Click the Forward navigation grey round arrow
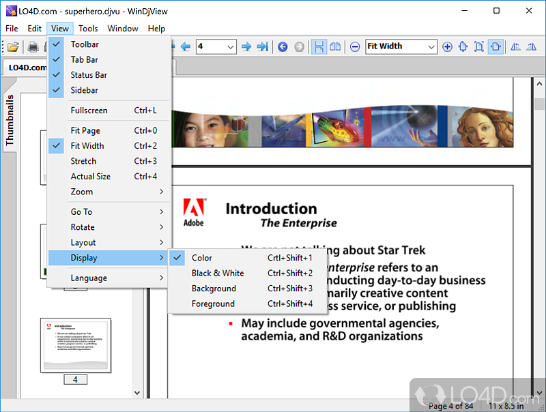This screenshot has height=412, width=546. [299, 46]
